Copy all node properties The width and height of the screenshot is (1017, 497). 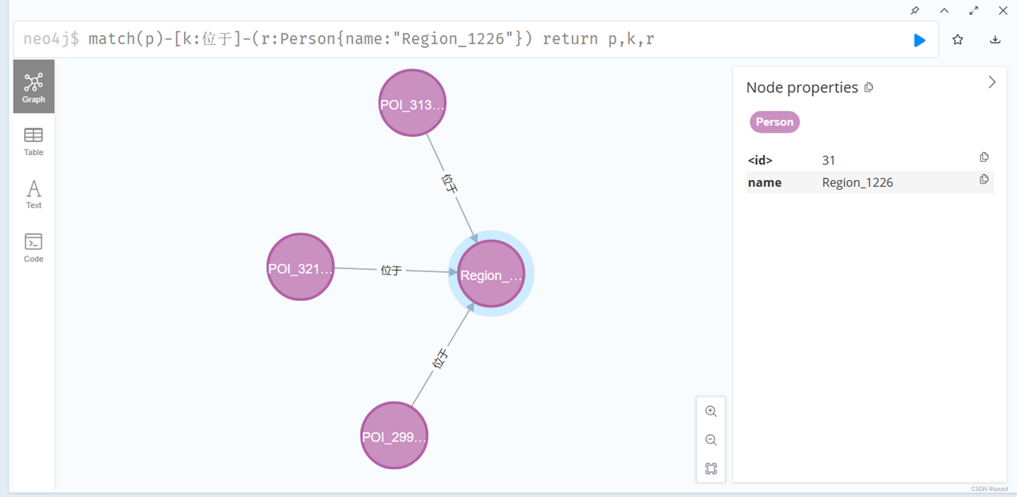point(869,87)
